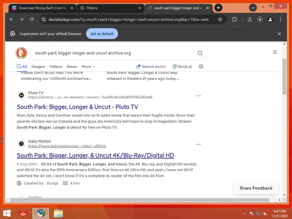Go back to the previous page

point(11,19)
